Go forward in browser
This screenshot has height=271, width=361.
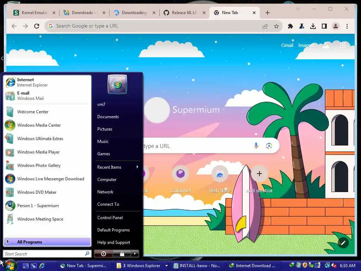[25, 26]
